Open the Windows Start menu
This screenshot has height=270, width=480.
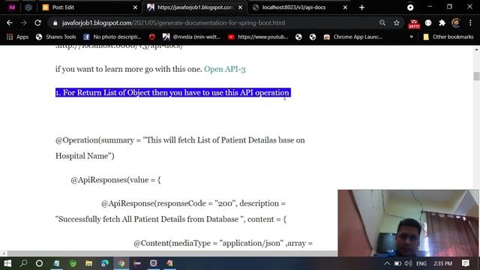(7, 263)
